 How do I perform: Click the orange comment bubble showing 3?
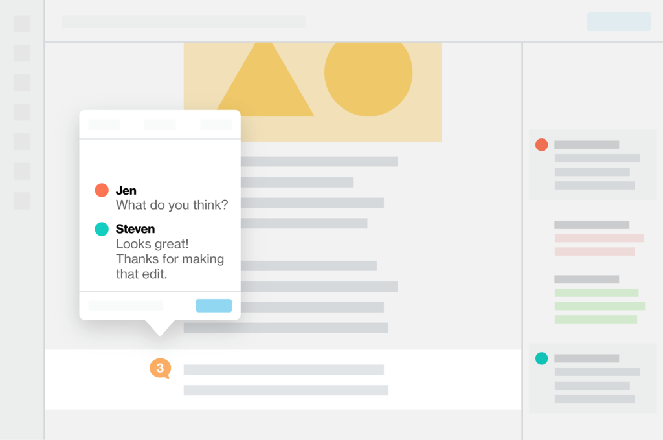point(160,368)
